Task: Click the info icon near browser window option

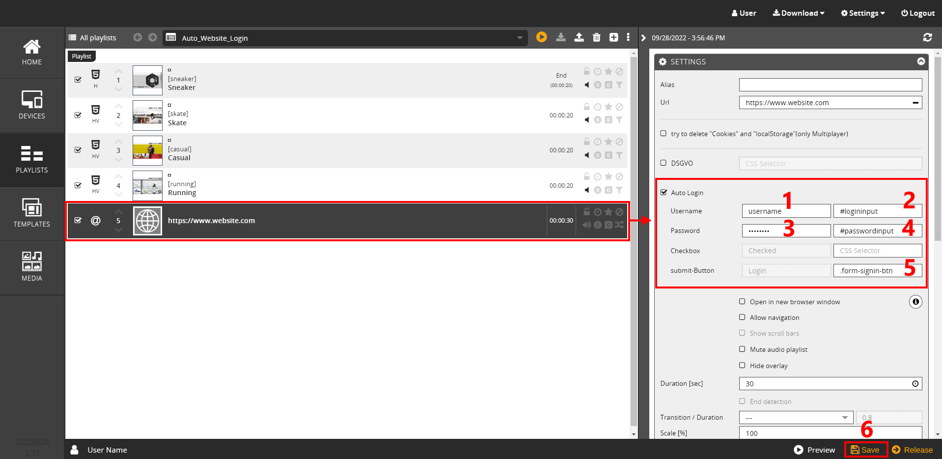Action: pyautogui.click(x=915, y=302)
